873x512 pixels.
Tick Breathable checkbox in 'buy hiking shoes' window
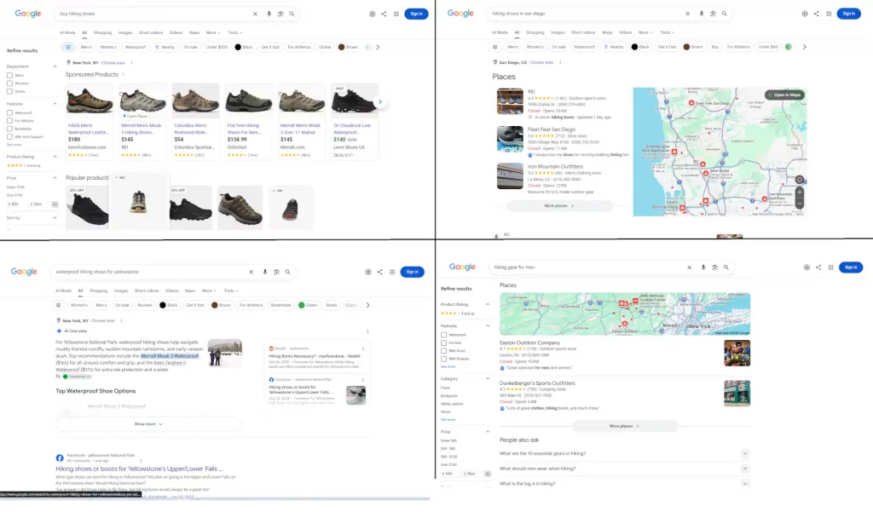pyautogui.click(x=9, y=129)
